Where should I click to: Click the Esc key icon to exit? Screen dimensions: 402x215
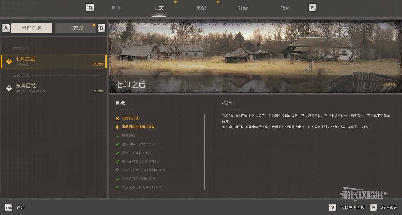[9, 208]
